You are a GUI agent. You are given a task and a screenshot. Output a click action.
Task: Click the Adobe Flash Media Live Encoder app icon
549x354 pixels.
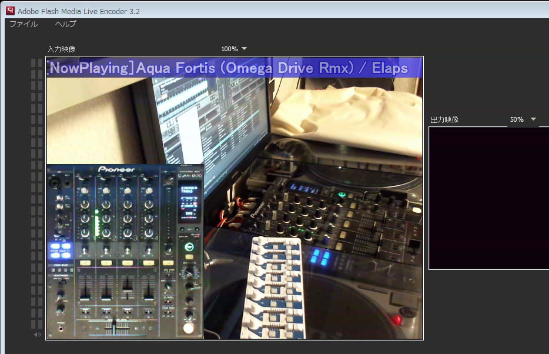[10, 11]
